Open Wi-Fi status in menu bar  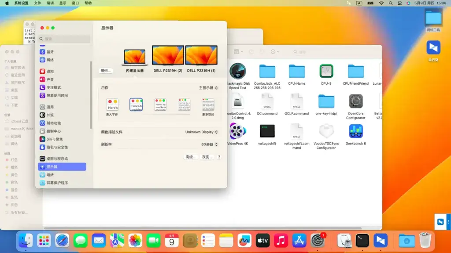click(381, 3)
